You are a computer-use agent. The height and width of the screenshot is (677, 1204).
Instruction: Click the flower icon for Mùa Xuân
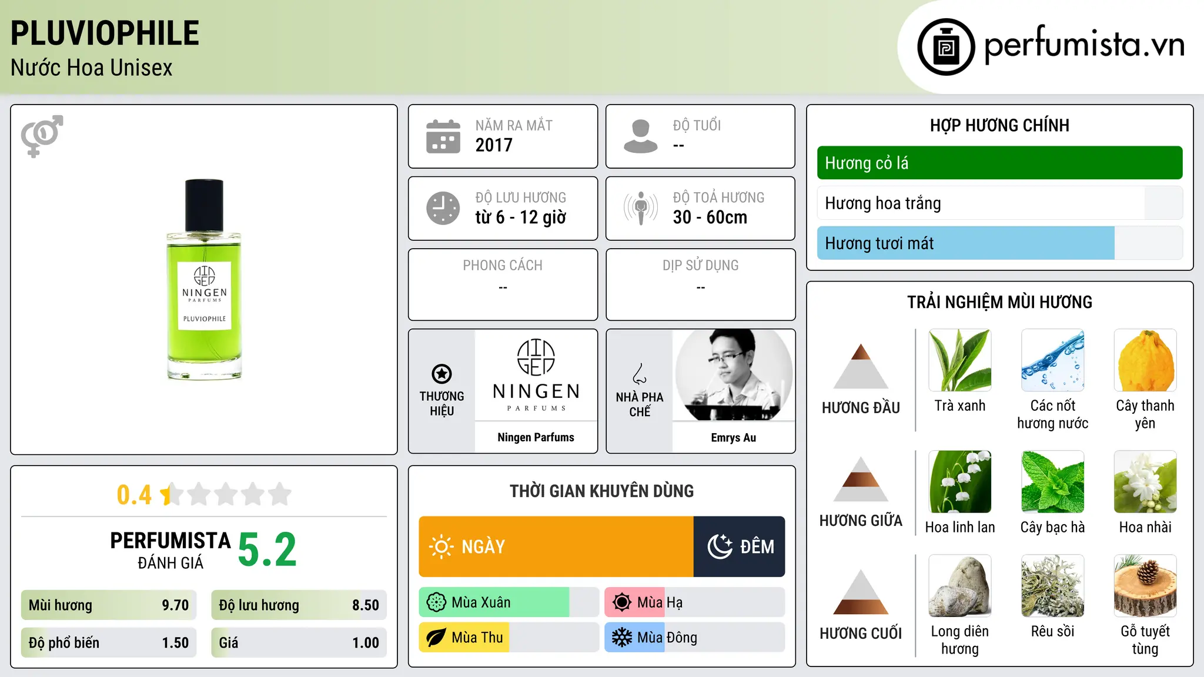click(436, 602)
